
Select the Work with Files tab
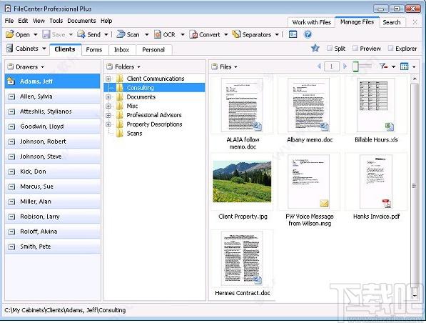click(311, 22)
